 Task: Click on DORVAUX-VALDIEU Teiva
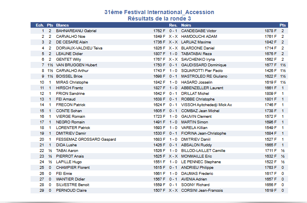coord(79,48)
